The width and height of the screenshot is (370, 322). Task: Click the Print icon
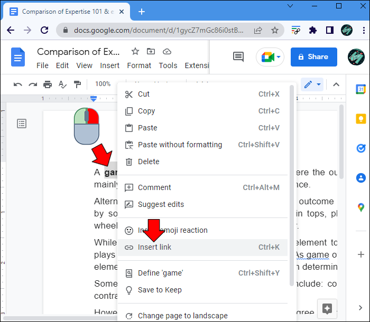[48, 84]
